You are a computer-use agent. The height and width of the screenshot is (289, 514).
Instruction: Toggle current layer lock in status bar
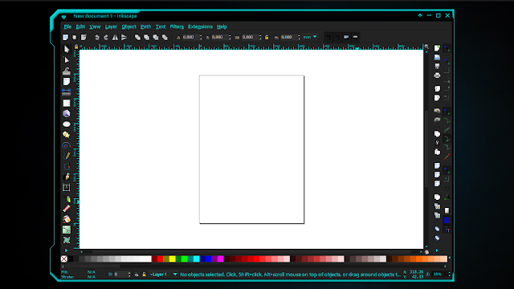144,275
